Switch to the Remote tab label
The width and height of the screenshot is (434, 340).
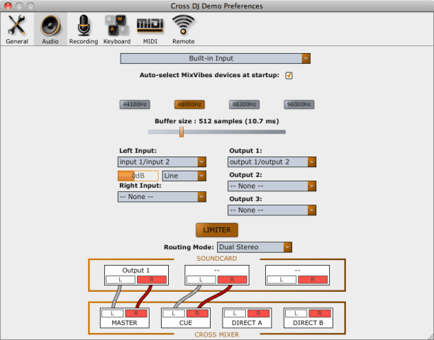click(x=183, y=42)
